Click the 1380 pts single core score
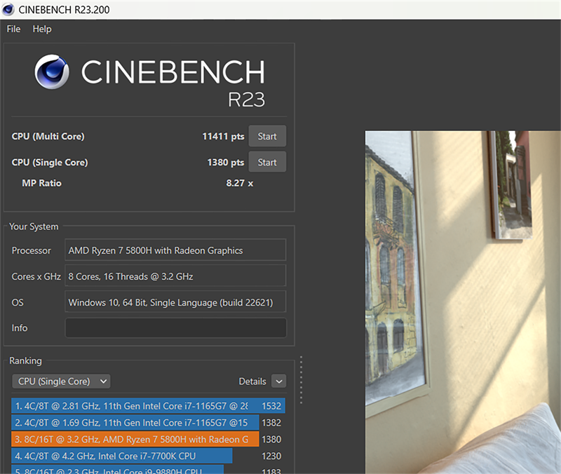 (225, 163)
